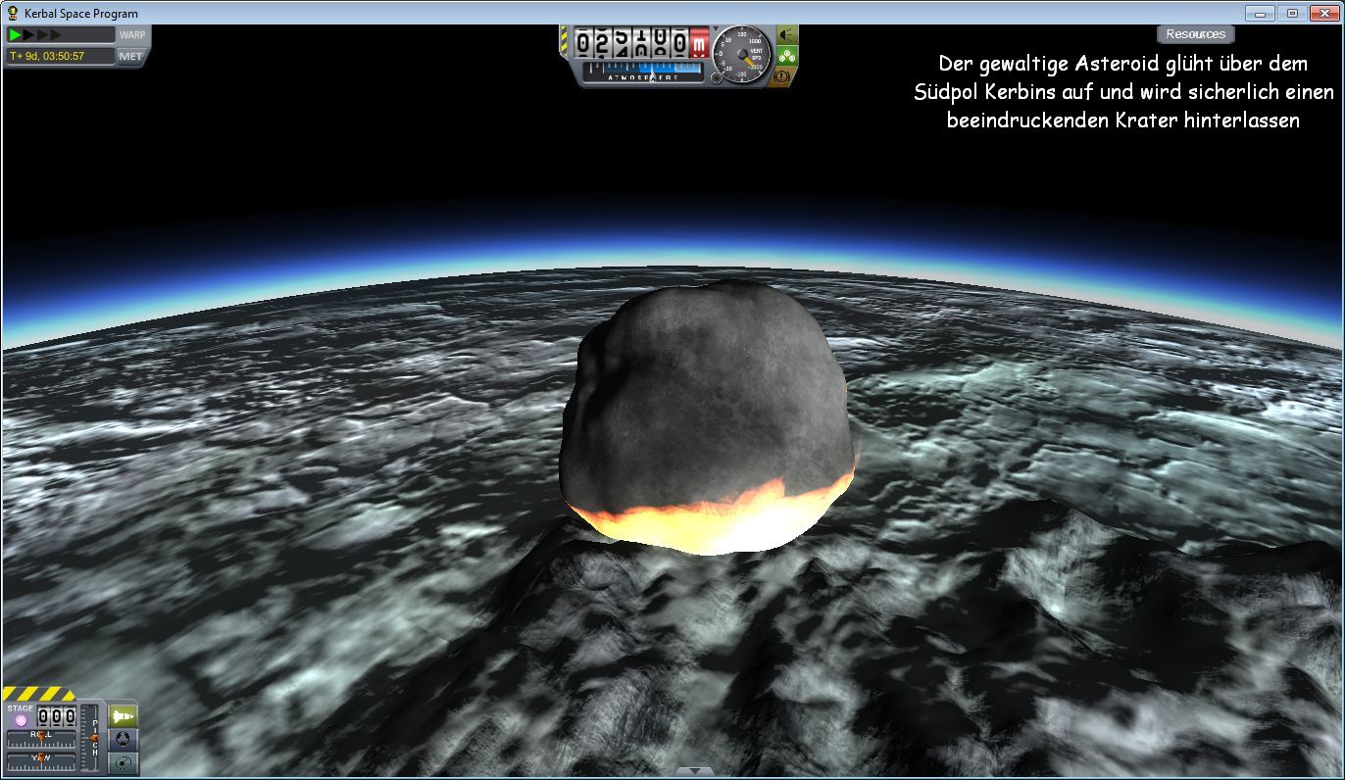Screen dimensions: 1345x780
Task: Expand the navball tab at bottom center
Action: coord(694,772)
